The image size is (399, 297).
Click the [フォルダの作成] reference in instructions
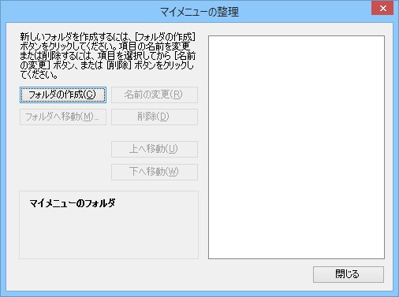click(165, 37)
